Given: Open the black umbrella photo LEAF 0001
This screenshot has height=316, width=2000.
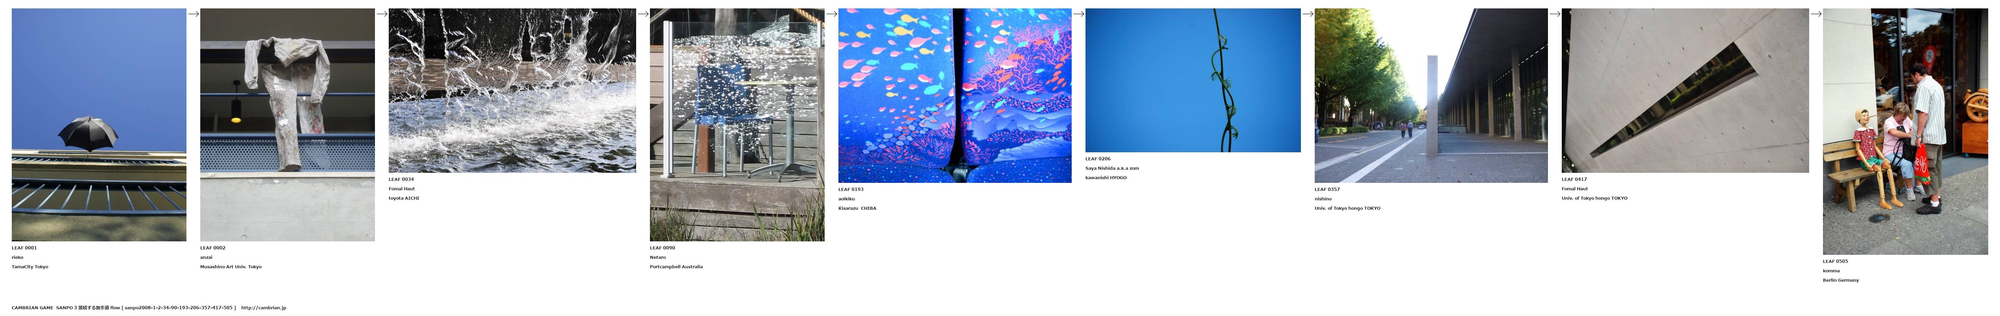Looking at the screenshot, I should (x=99, y=125).
